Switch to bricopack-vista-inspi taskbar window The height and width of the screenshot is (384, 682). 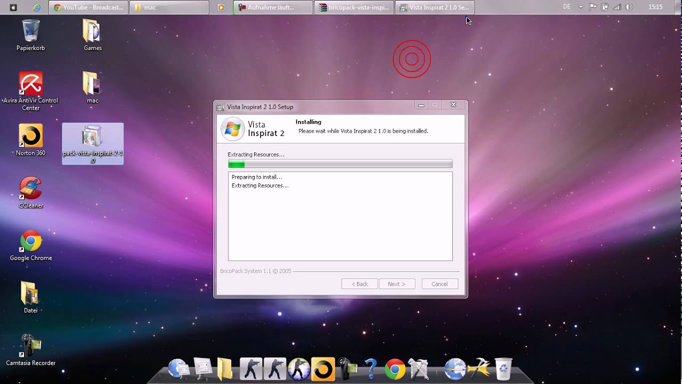pyautogui.click(x=354, y=7)
